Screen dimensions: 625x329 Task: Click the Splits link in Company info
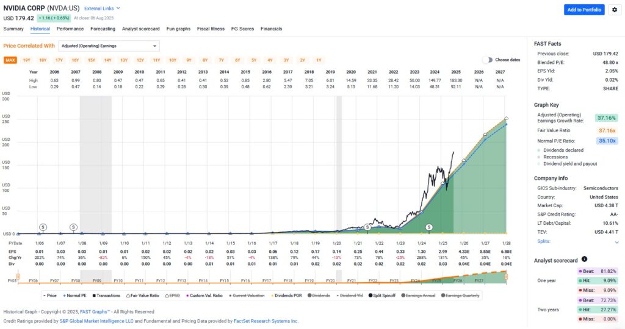tap(544, 241)
